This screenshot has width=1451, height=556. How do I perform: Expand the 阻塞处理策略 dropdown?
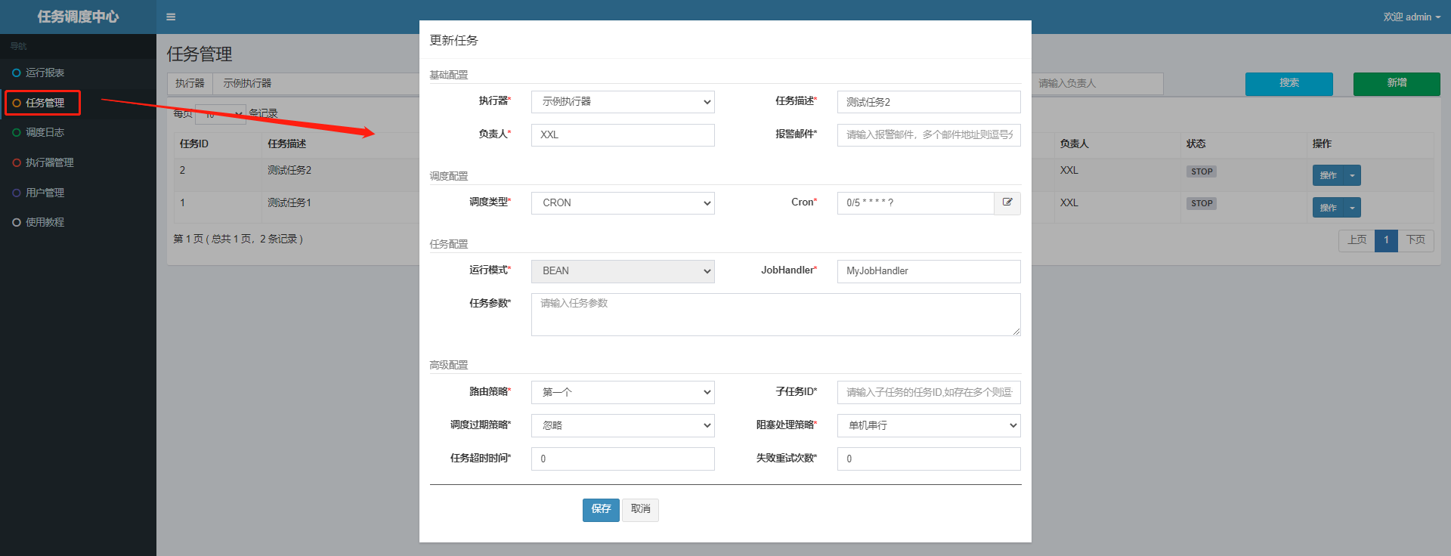(x=929, y=425)
